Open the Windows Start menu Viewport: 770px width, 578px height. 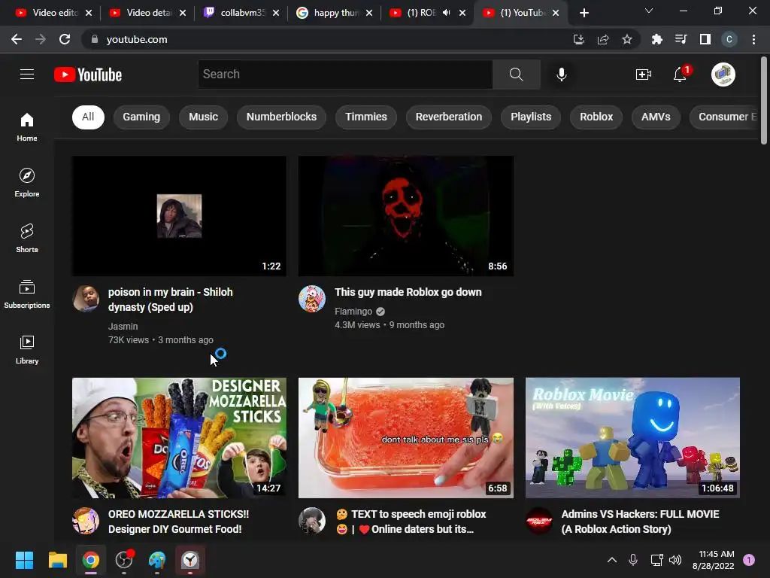click(24, 560)
